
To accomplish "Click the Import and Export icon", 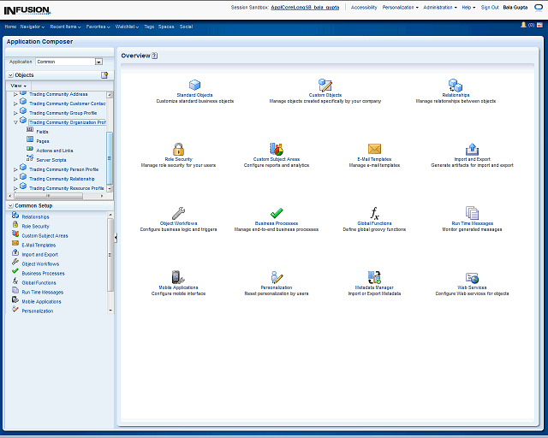I will (472, 149).
